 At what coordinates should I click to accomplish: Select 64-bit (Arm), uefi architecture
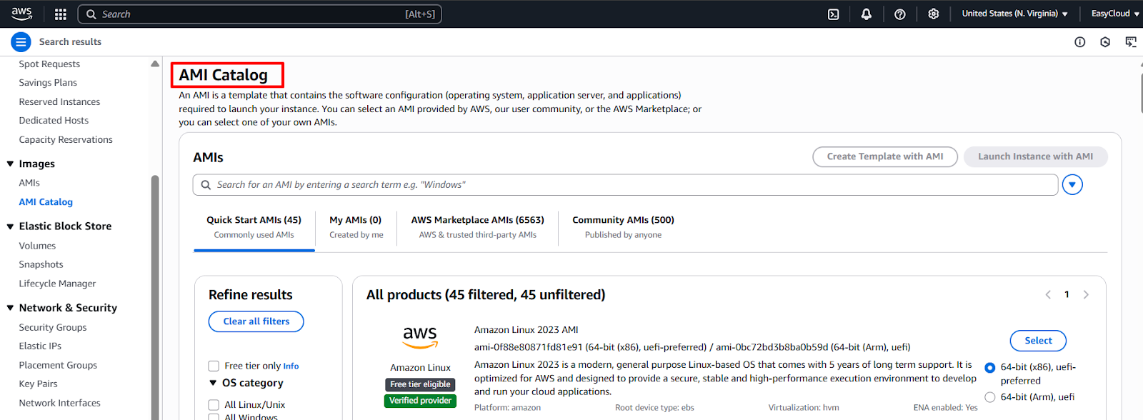point(989,397)
